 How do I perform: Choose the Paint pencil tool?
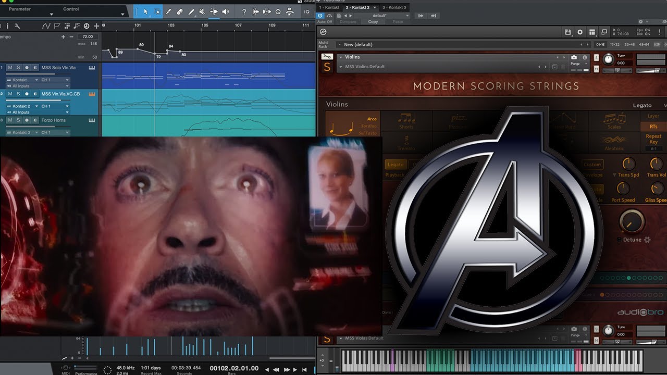[x=191, y=12]
